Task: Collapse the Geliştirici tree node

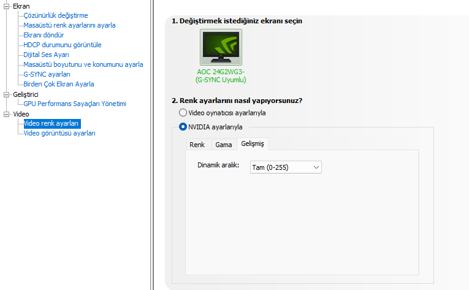Action: pyautogui.click(x=6, y=94)
